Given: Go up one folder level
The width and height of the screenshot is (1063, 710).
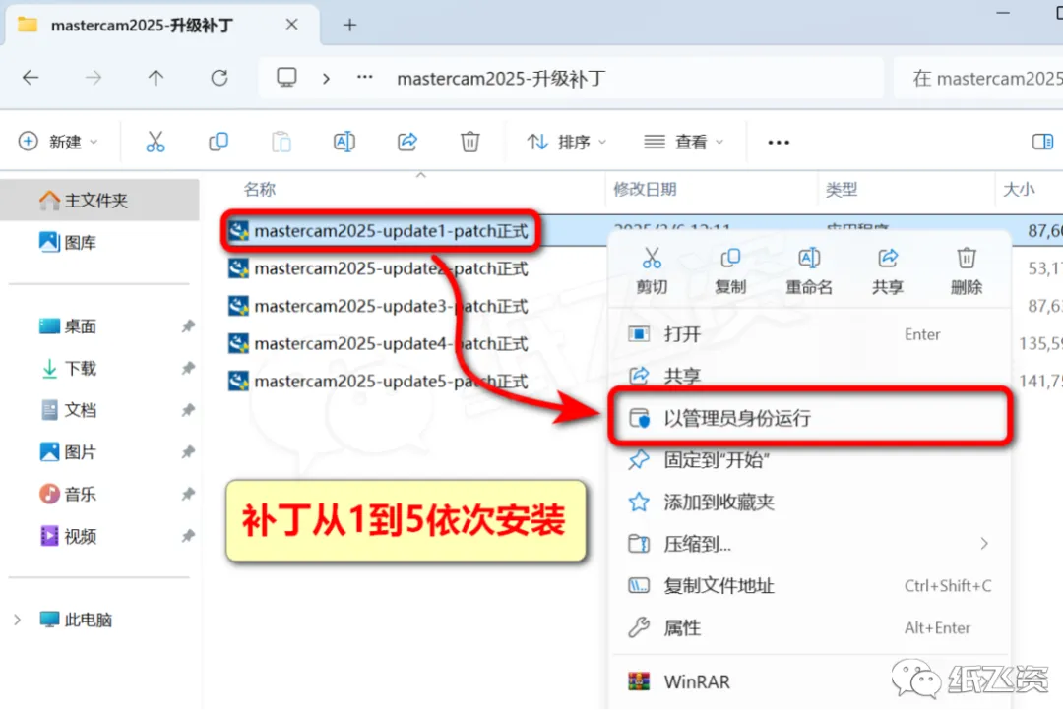Looking at the screenshot, I should coord(156,78).
